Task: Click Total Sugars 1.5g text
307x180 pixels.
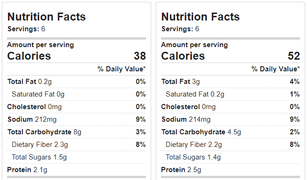Action: 39,157
